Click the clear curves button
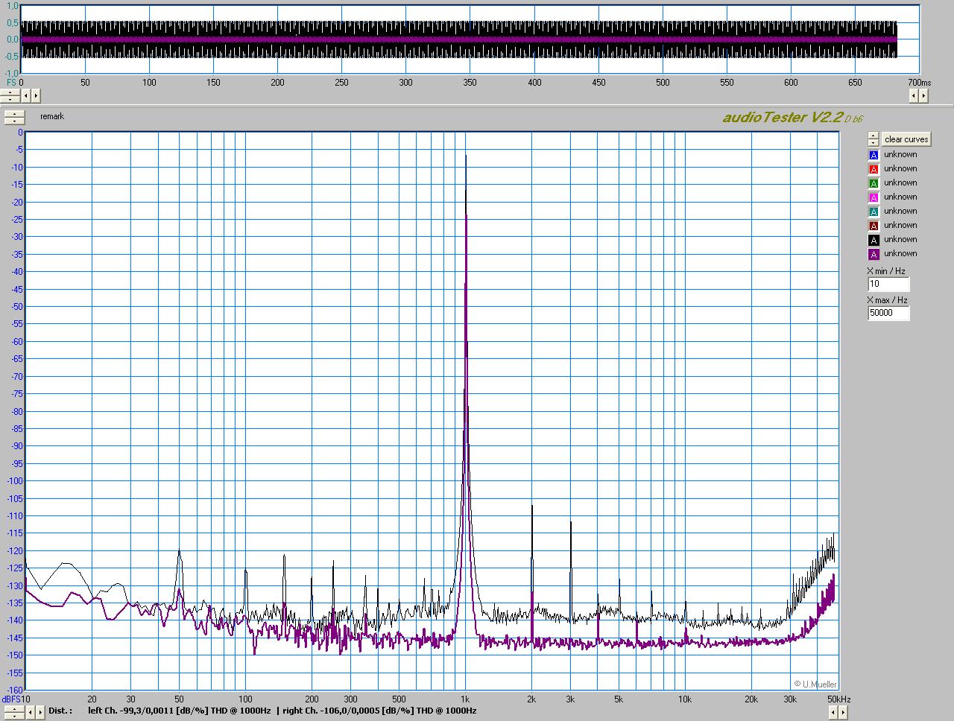This screenshot has width=954, height=721. point(906,139)
